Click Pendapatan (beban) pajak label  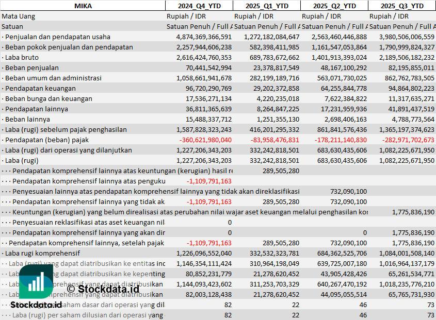(47, 140)
